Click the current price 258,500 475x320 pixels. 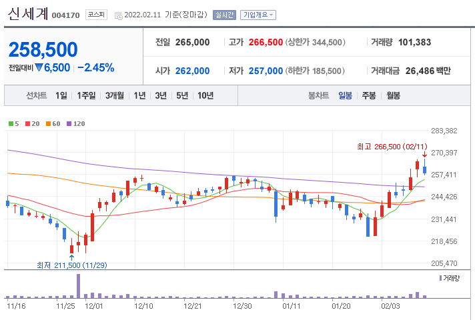[x=43, y=49]
